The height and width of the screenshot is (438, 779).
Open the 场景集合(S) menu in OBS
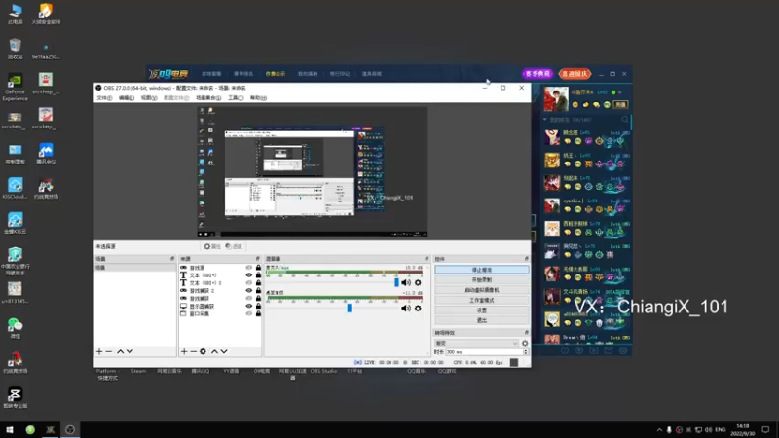(x=208, y=98)
